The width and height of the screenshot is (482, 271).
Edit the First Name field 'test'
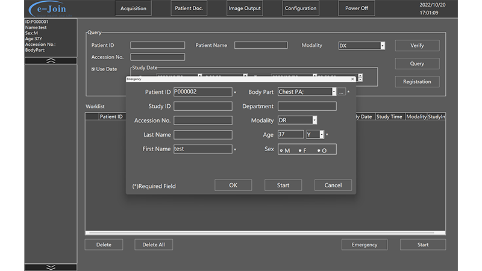(203, 149)
